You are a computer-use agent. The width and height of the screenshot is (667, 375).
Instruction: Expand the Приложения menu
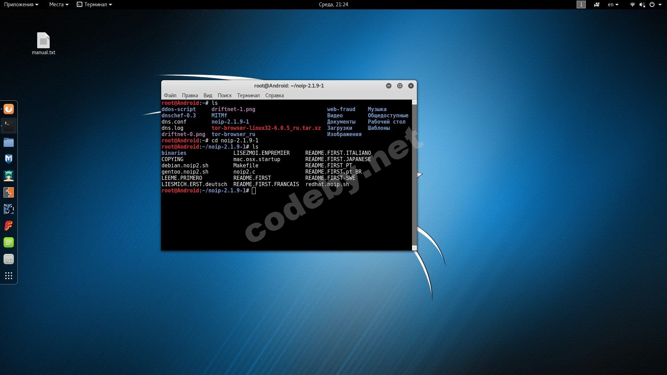(x=21, y=5)
